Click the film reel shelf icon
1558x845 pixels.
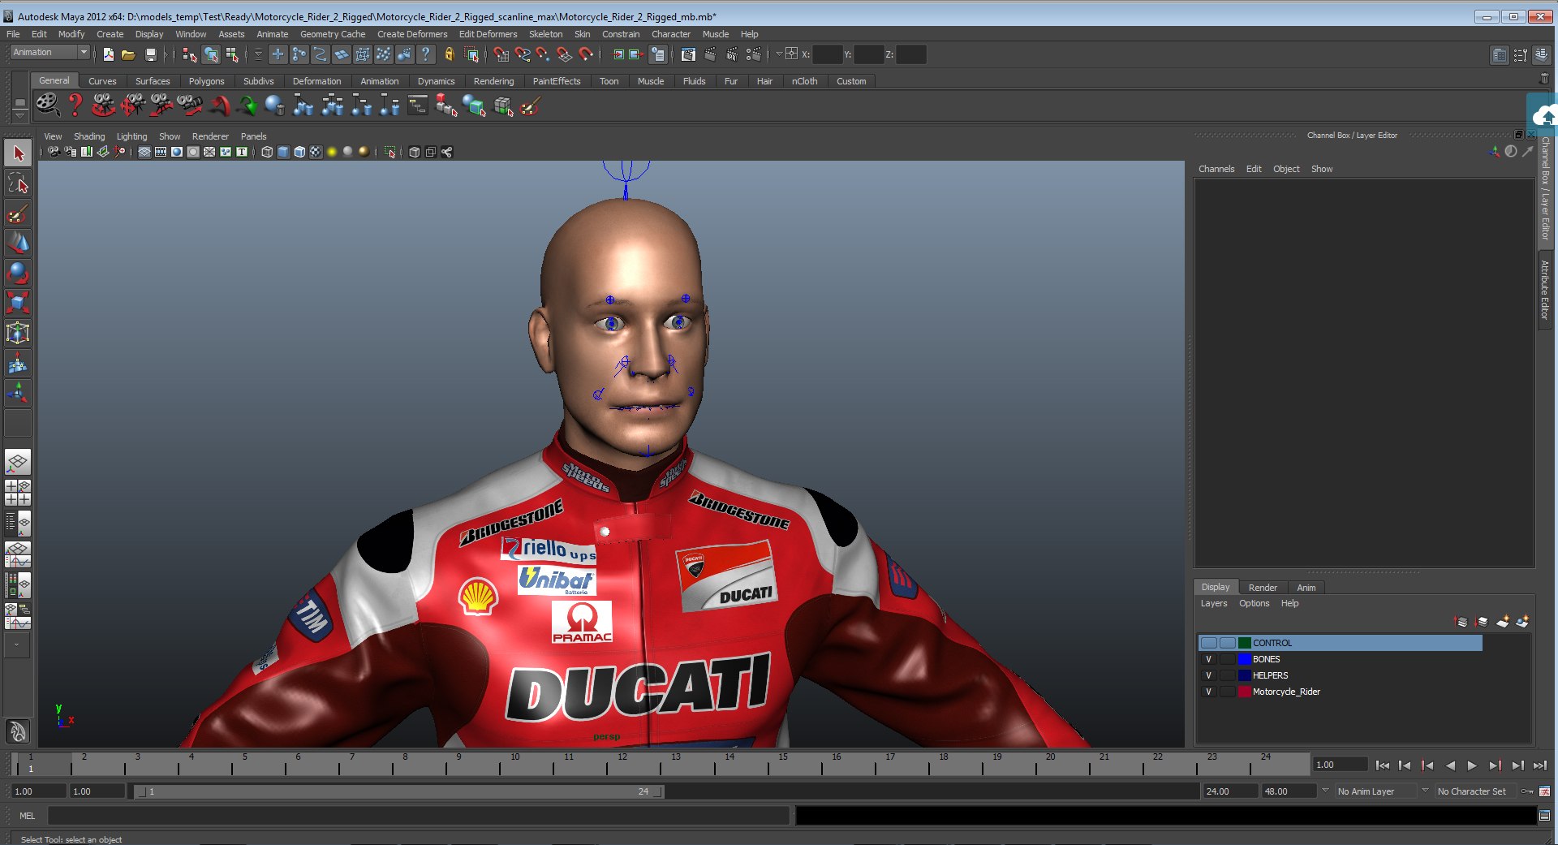pyautogui.click(x=47, y=105)
